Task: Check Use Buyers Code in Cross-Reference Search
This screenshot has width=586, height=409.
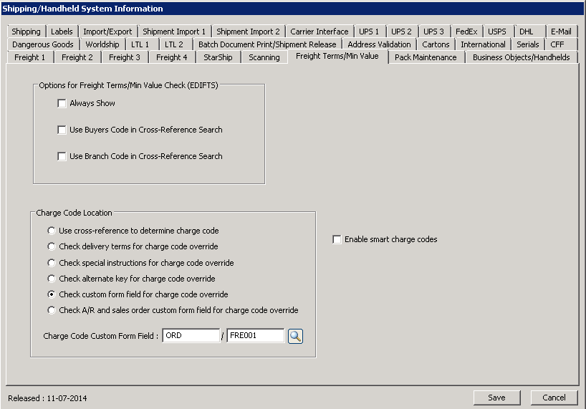Action: [62, 130]
